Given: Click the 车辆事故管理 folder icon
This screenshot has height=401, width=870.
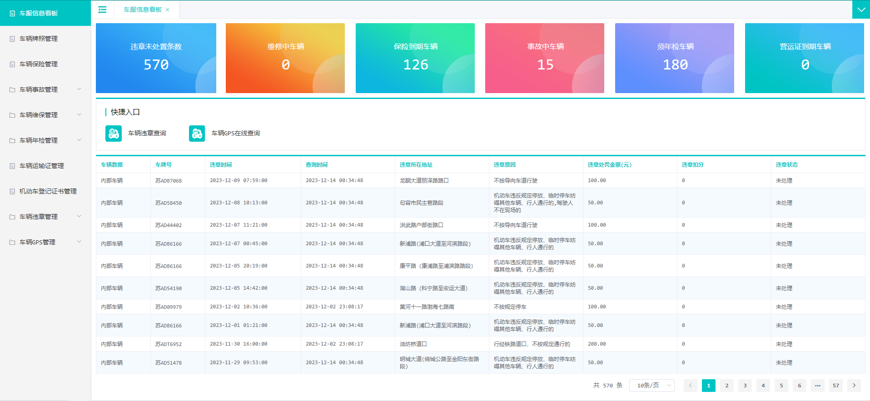Looking at the screenshot, I should click(12, 90).
